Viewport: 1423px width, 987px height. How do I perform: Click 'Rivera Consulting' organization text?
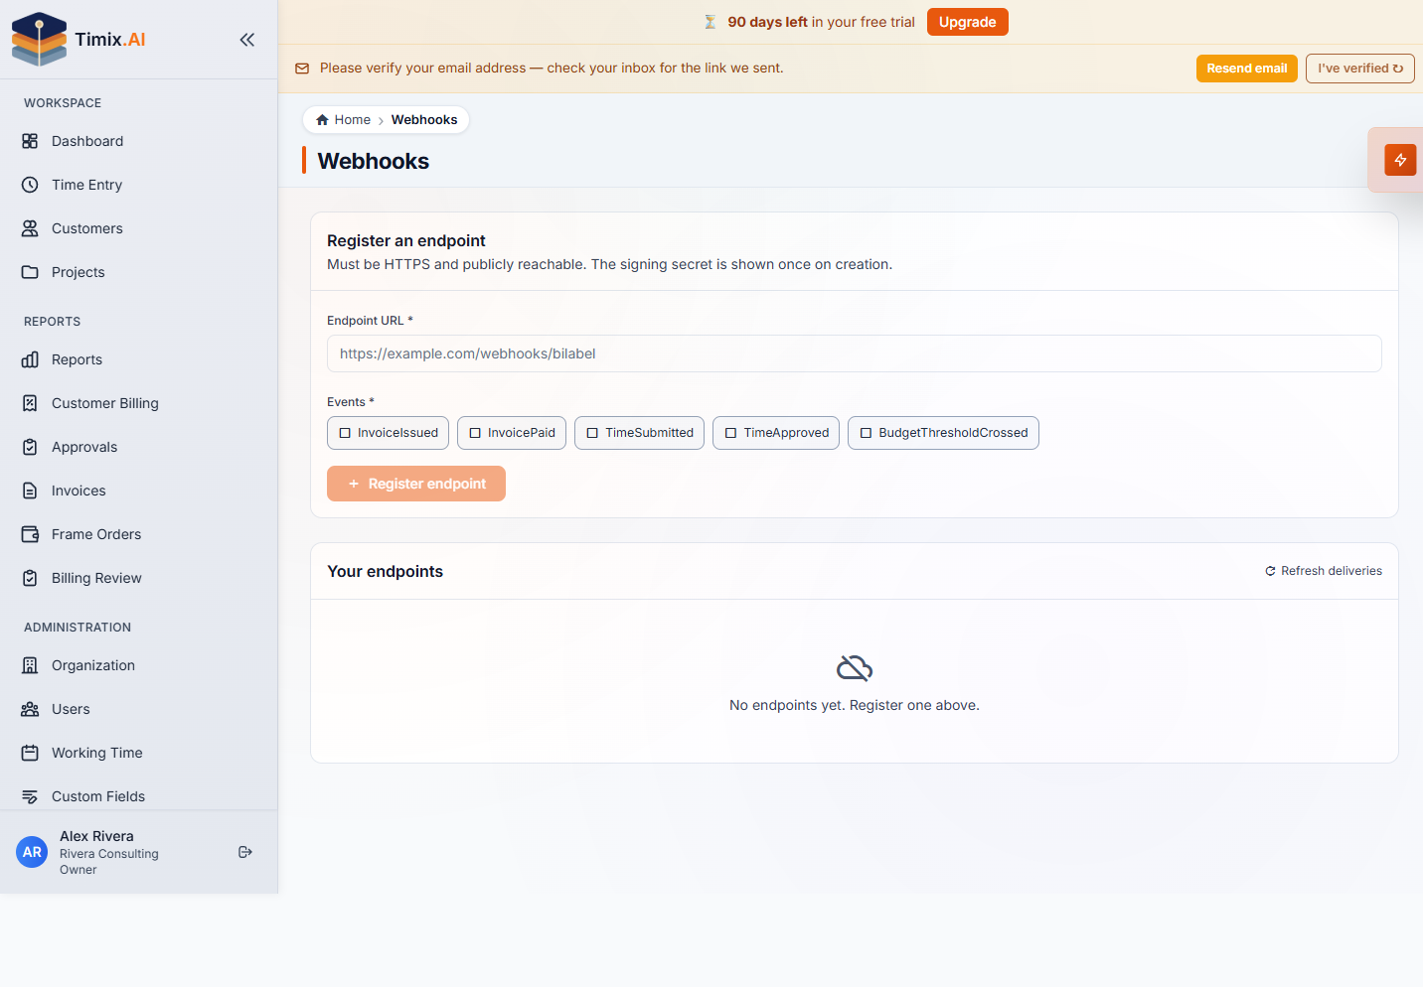point(109,854)
